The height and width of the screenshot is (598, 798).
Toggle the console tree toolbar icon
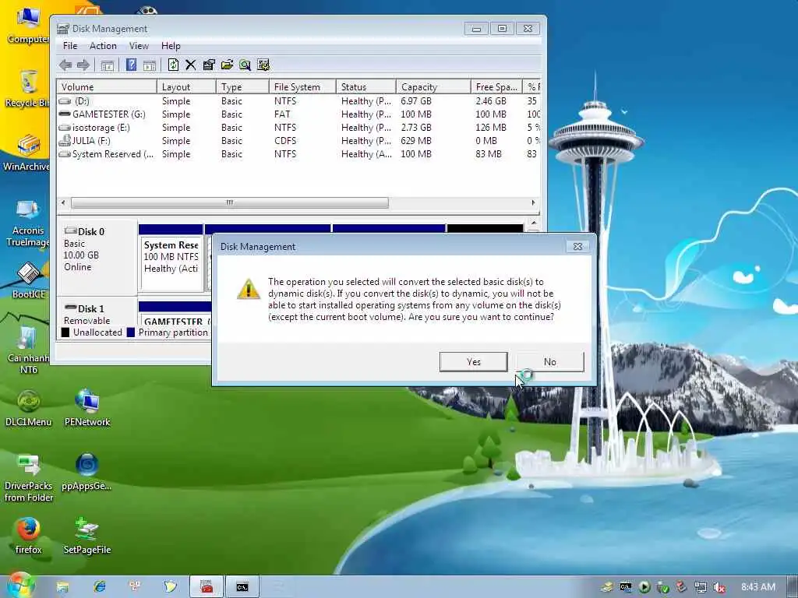(x=107, y=65)
